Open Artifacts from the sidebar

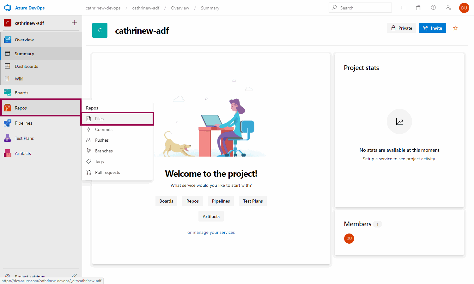(23, 153)
